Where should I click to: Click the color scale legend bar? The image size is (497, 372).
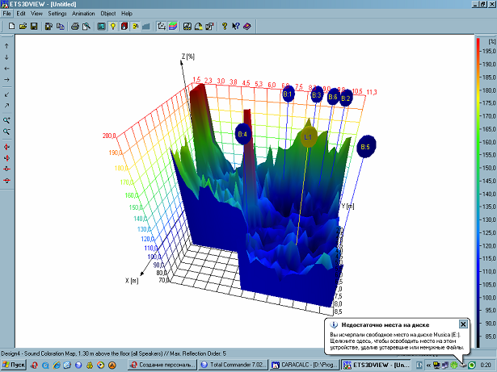[x=478, y=193]
